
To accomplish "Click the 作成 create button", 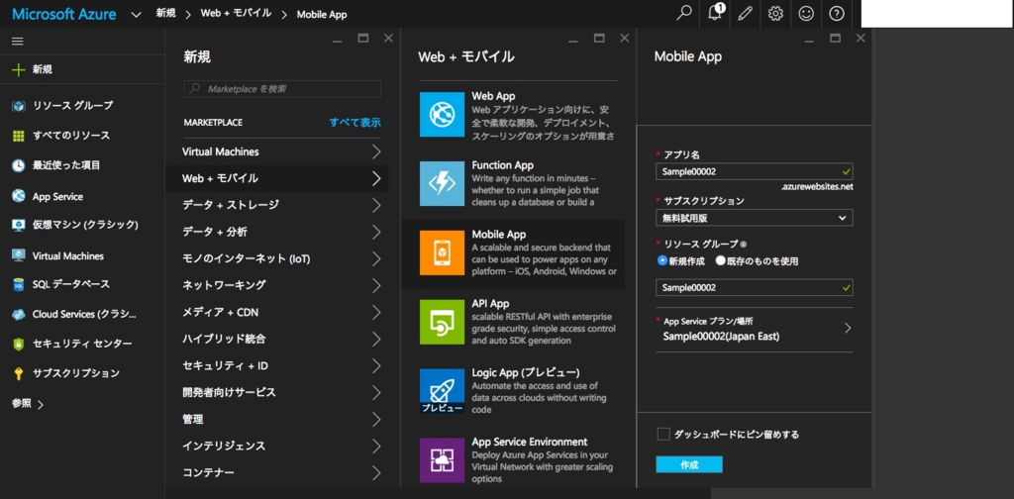I will pos(689,464).
